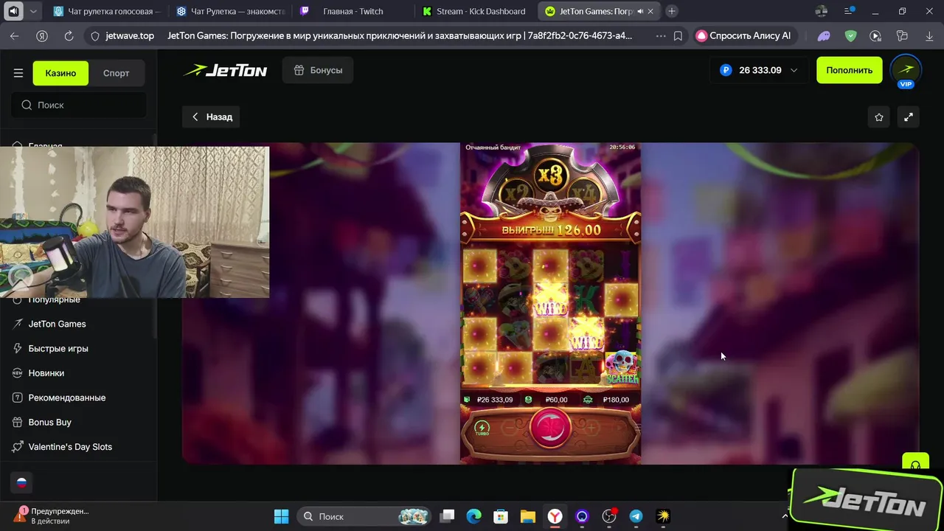Click the jetwave.top address field
The height and width of the screenshot is (531, 944).
click(x=130, y=35)
